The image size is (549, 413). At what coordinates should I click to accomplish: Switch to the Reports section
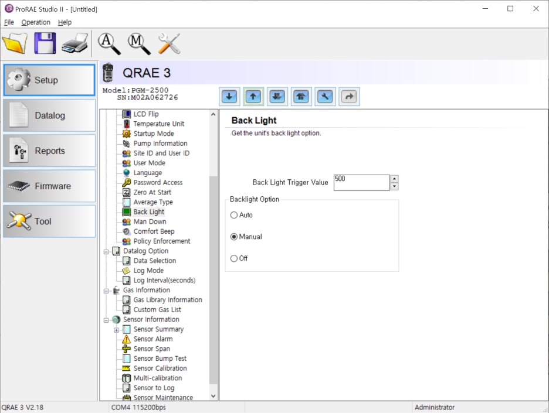click(49, 151)
